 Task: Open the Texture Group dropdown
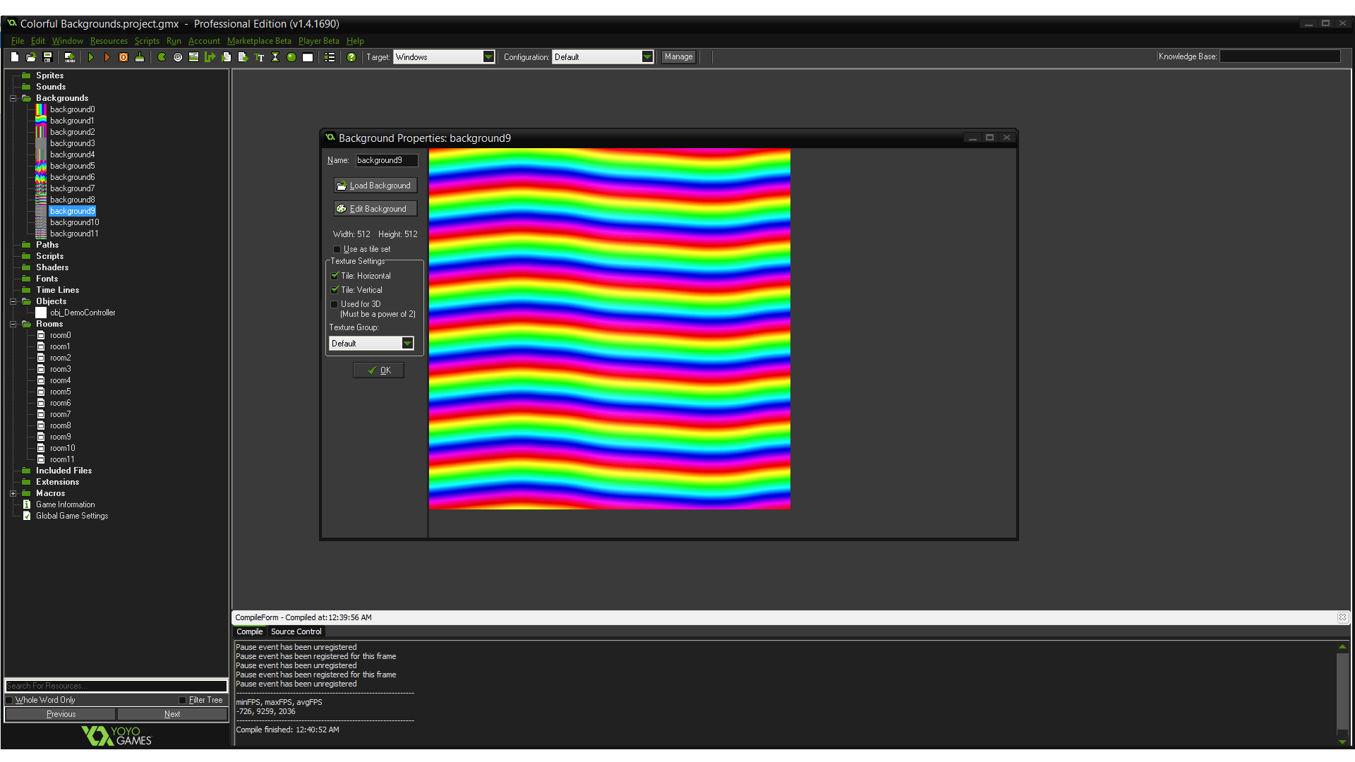408,343
